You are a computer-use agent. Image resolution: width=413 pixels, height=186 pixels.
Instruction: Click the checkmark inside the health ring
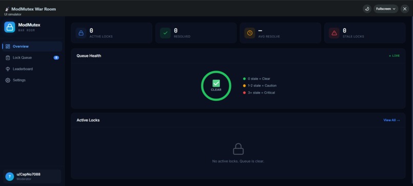click(x=216, y=83)
